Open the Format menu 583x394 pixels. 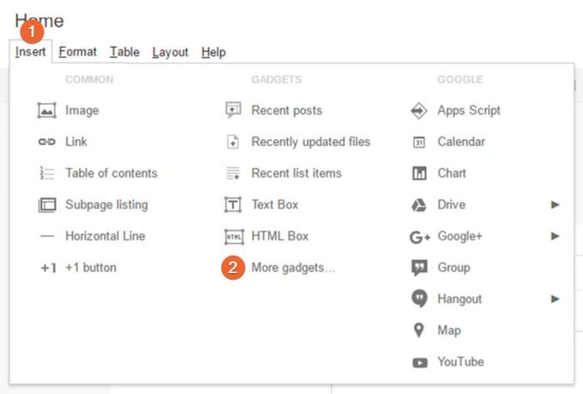tap(77, 52)
